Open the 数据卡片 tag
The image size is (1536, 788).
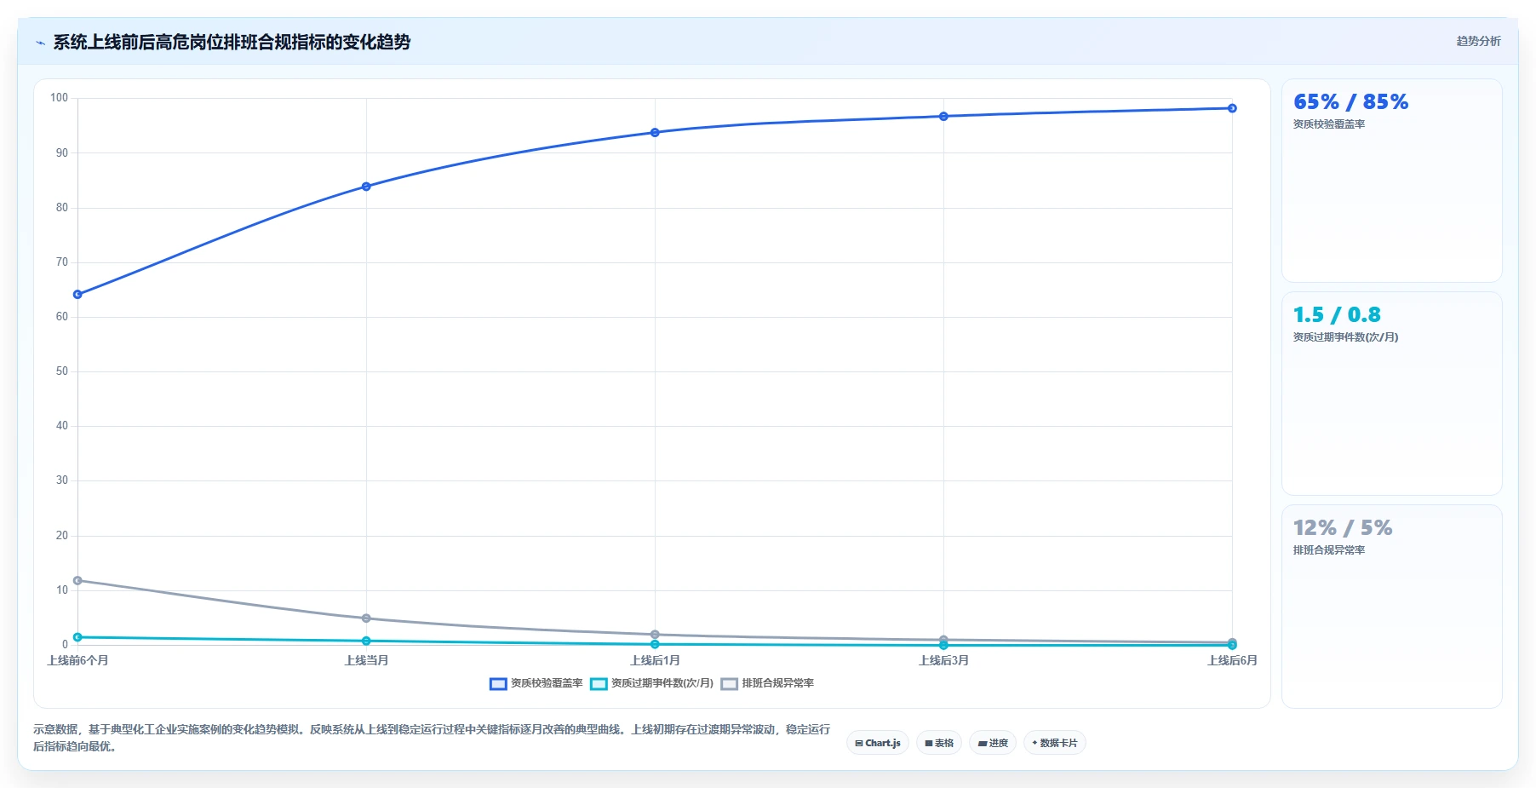[x=1055, y=743]
